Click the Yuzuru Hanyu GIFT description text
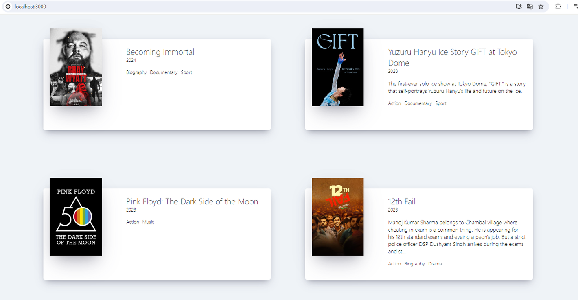 (x=457, y=88)
